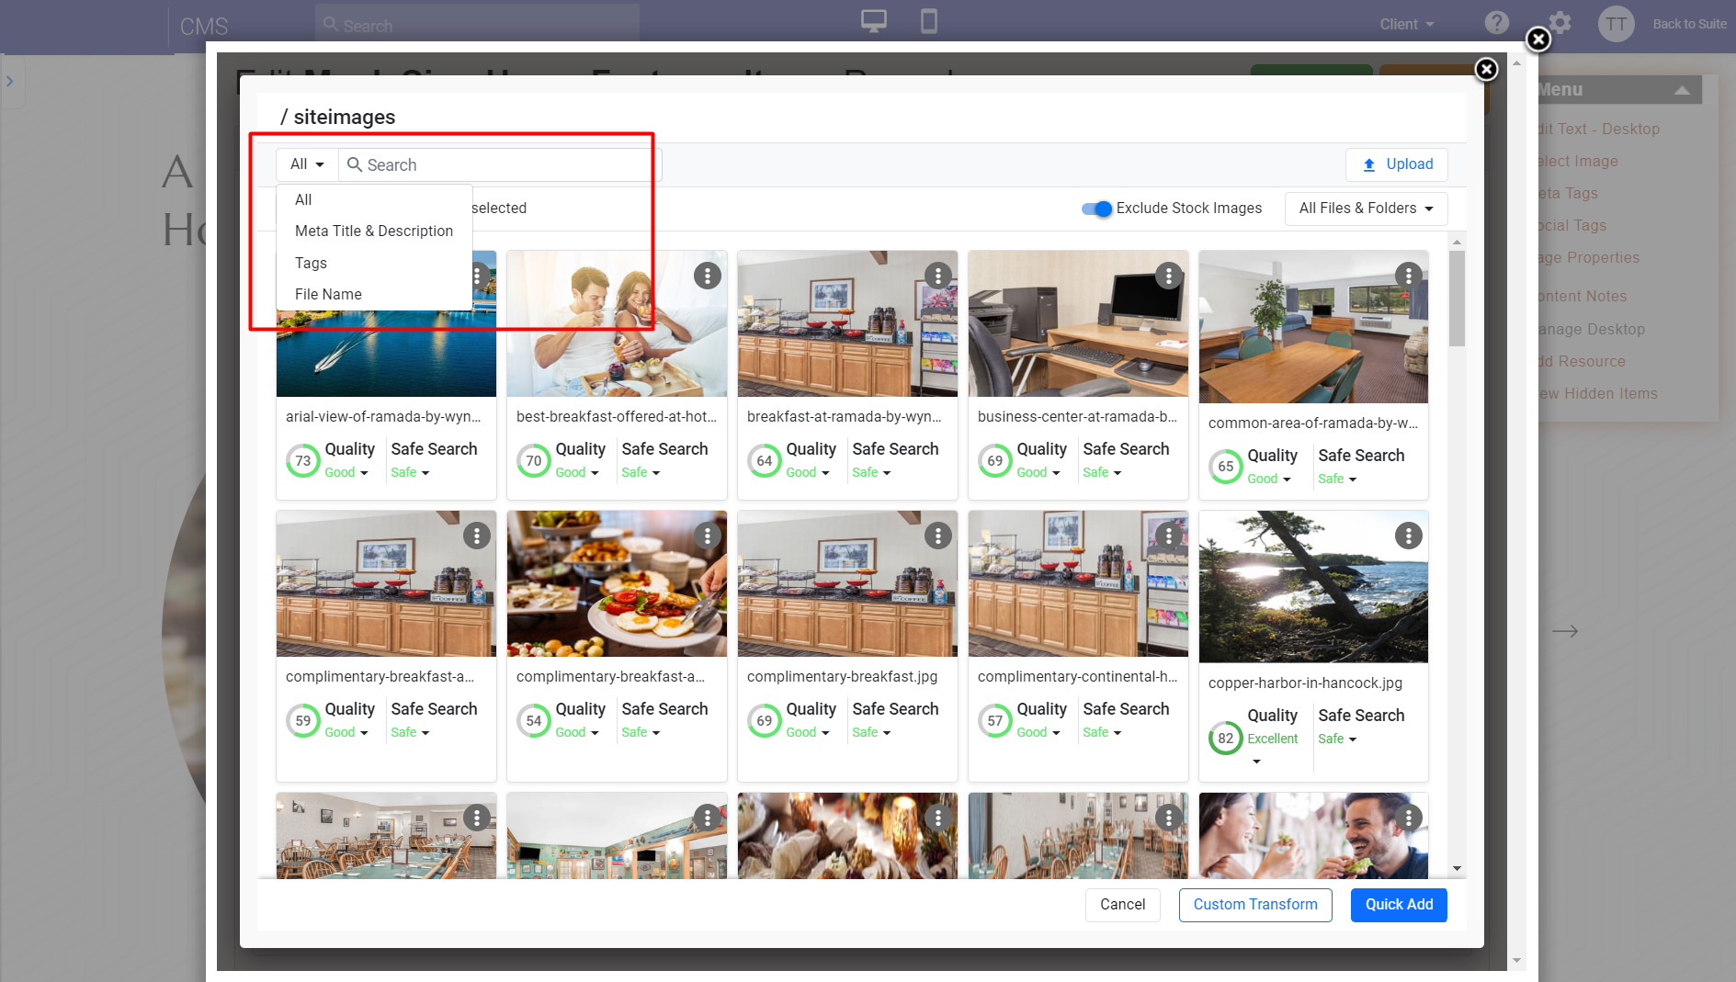Open options menu for complimentary-continental image

(x=1168, y=536)
